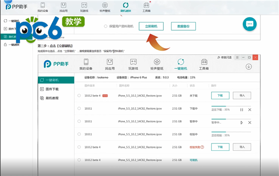Screen dimensions: 279x176
Task: Resume the paused firmware download
Action: pos(242,122)
